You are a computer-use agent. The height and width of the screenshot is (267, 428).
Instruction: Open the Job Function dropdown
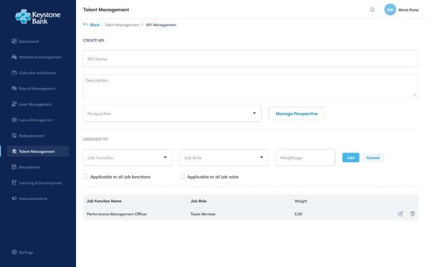coord(128,158)
